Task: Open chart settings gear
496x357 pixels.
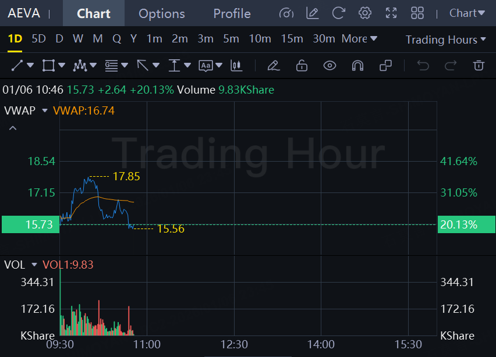Action: [x=365, y=13]
